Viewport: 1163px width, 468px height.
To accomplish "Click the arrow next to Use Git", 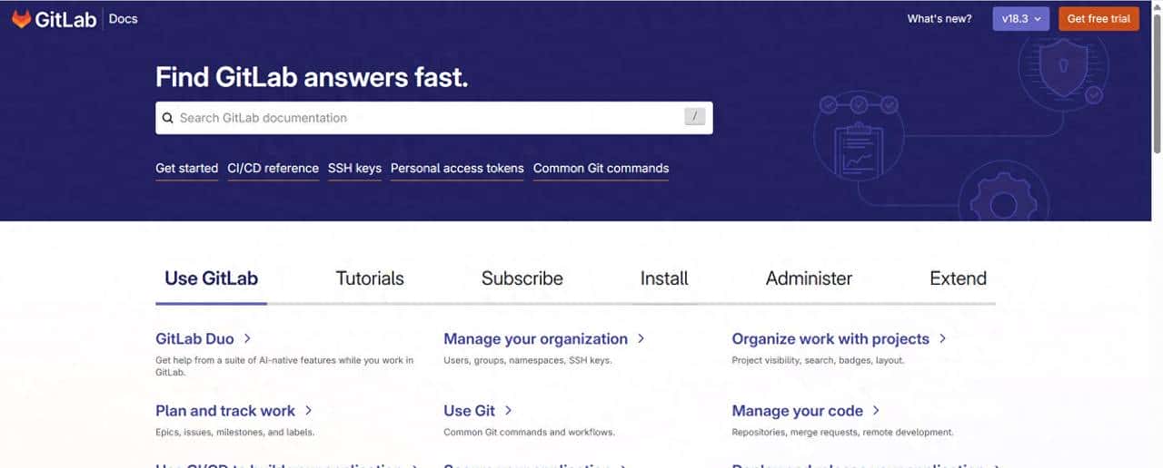I will pyautogui.click(x=508, y=411).
